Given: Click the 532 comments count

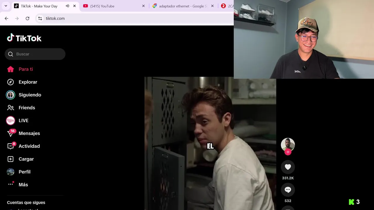Looking at the screenshot, I should pyautogui.click(x=288, y=201).
